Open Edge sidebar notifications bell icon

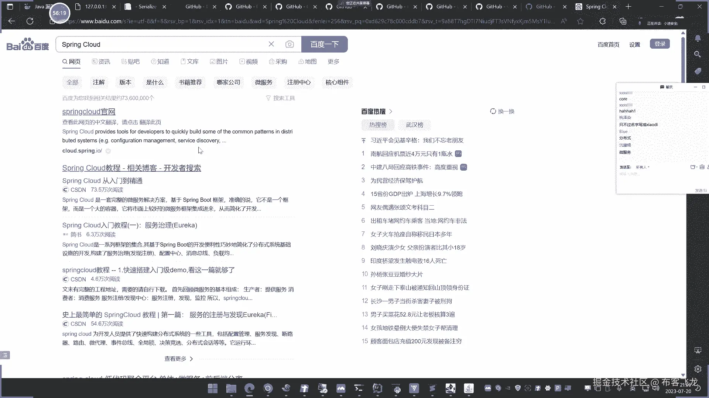click(x=698, y=38)
